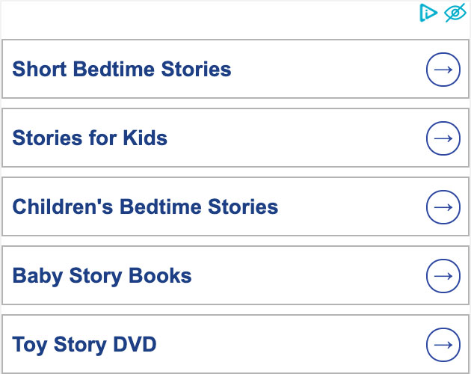The height and width of the screenshot is (374, 471).
Task: Click blank space within Children's Bedtime Stories row
Action: tap(351, 207)
